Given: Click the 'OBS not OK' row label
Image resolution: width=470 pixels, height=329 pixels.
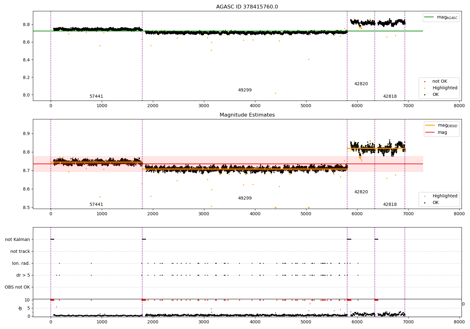Looking at the screenshot, I should [17, 287].
